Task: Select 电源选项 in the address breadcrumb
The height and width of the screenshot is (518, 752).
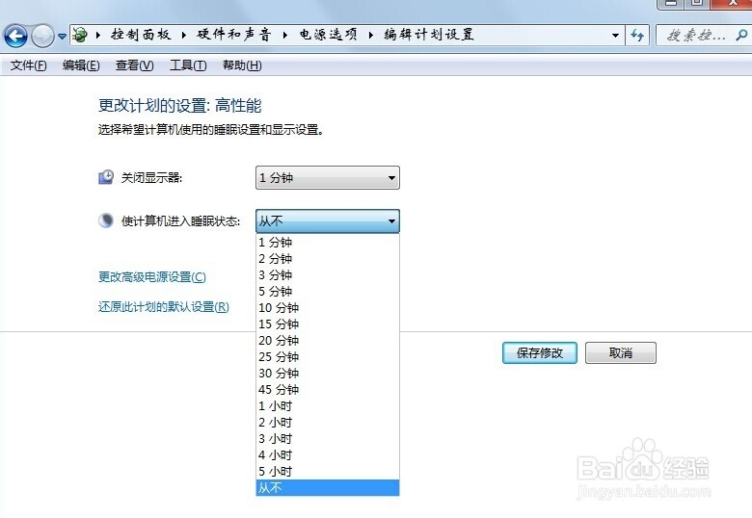Action: (x=329, y=35)
